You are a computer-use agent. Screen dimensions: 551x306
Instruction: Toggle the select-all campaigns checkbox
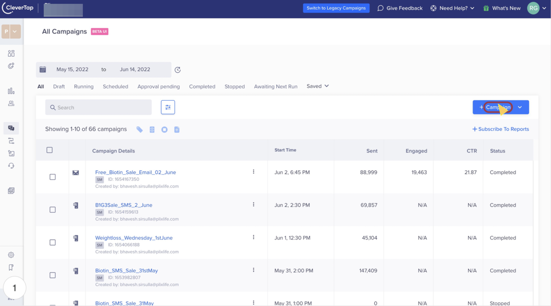click(49, 150)
